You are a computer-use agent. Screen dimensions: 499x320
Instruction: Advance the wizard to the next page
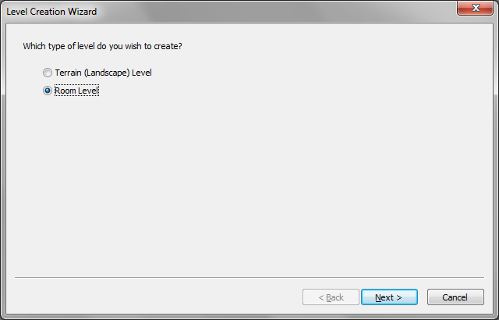(389, 297)
